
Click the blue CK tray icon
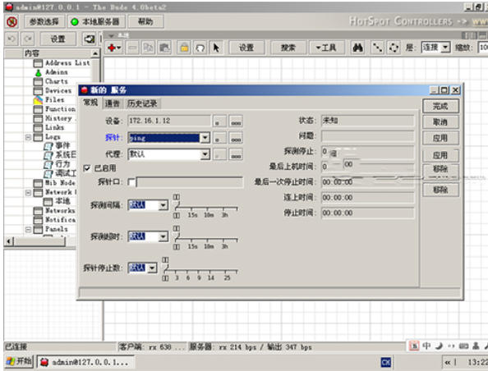(x=385, y=362)
